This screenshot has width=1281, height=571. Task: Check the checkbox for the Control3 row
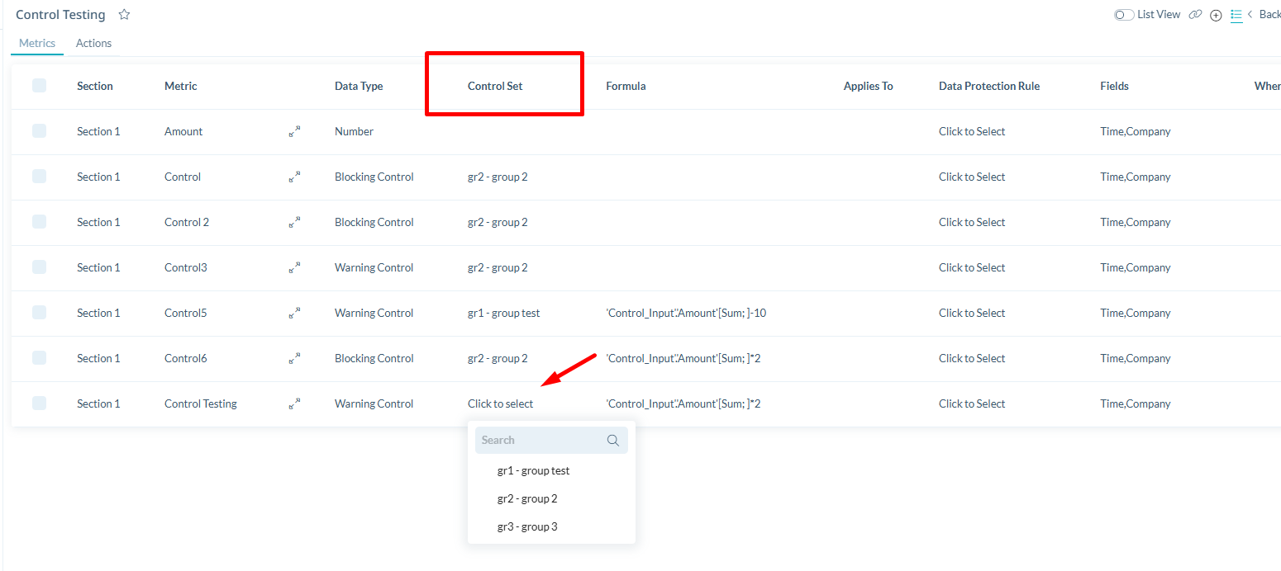point(36,267)
